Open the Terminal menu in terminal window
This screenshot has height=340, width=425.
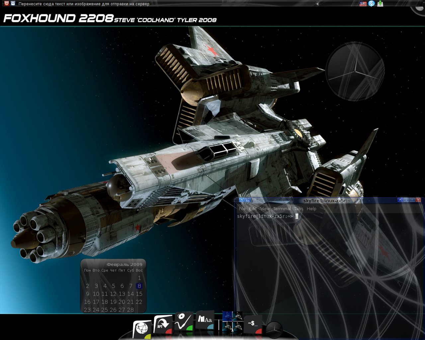click(282, 209)
